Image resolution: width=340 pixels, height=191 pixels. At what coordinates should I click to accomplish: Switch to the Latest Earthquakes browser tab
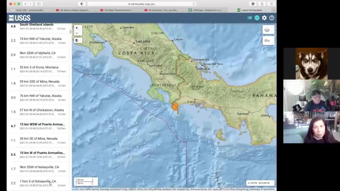[x=252, y=10]
